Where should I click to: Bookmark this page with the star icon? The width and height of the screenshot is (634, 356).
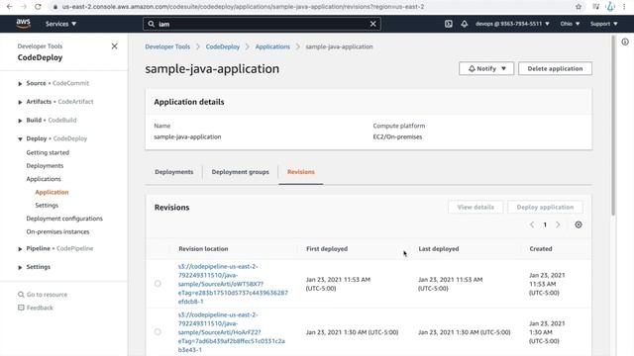tap(579, 7)
